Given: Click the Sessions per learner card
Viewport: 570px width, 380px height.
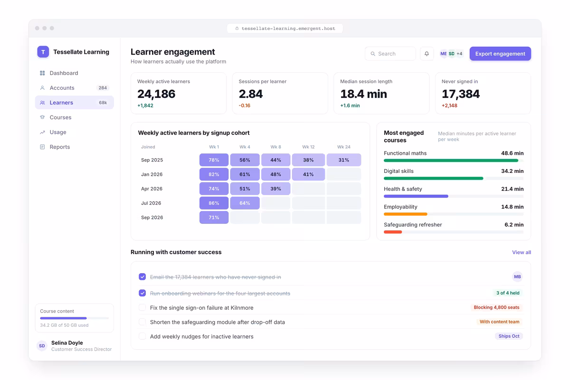Looking at the screenshot, I should tap(280, 93).
